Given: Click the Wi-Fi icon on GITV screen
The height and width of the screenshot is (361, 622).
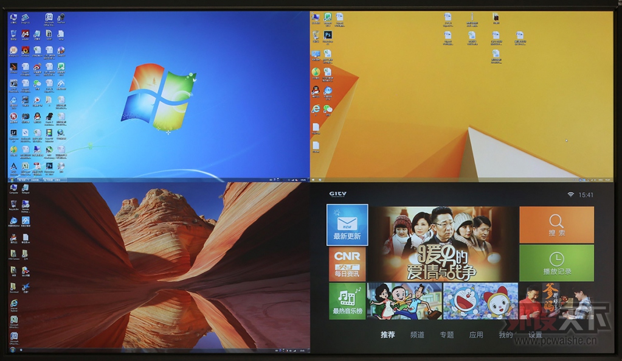Looking at the screenshot, I should [x=570, y=195].
